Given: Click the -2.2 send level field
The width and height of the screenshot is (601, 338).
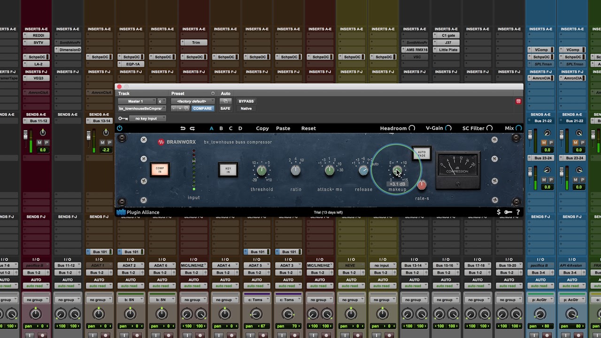Looking at the screenshot, I should 106,150.
